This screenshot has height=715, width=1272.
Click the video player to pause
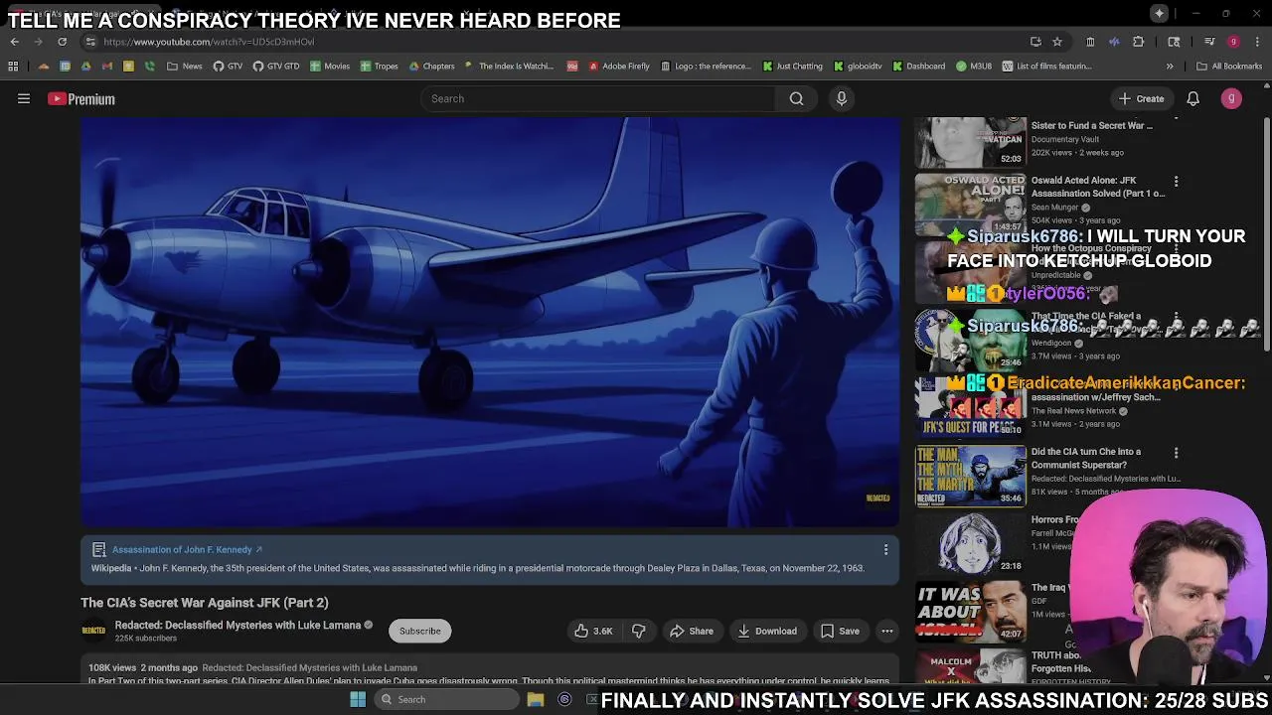pos(490,322)
